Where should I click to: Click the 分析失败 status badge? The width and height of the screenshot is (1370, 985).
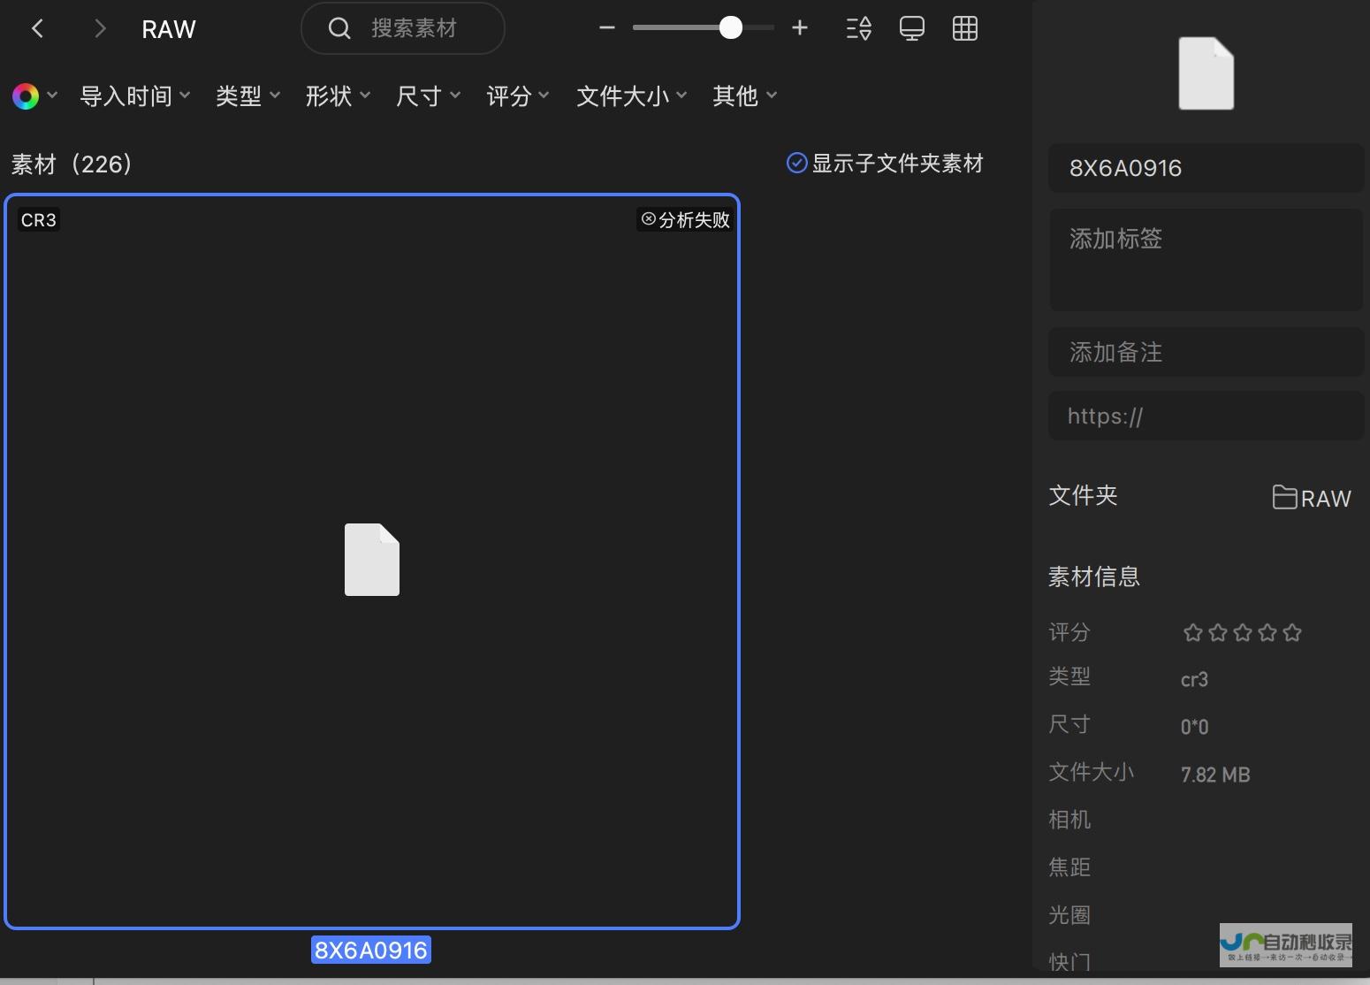click(x=686, y=219)
